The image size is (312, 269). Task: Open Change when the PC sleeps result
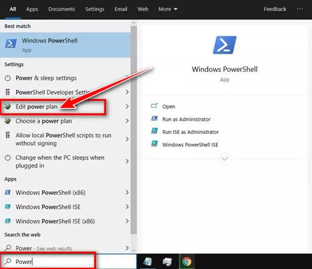(65, 161)
